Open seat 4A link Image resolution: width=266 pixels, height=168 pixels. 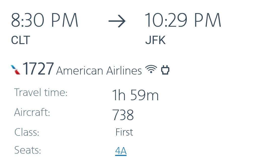pyautogui.click(x=121, y=151)
